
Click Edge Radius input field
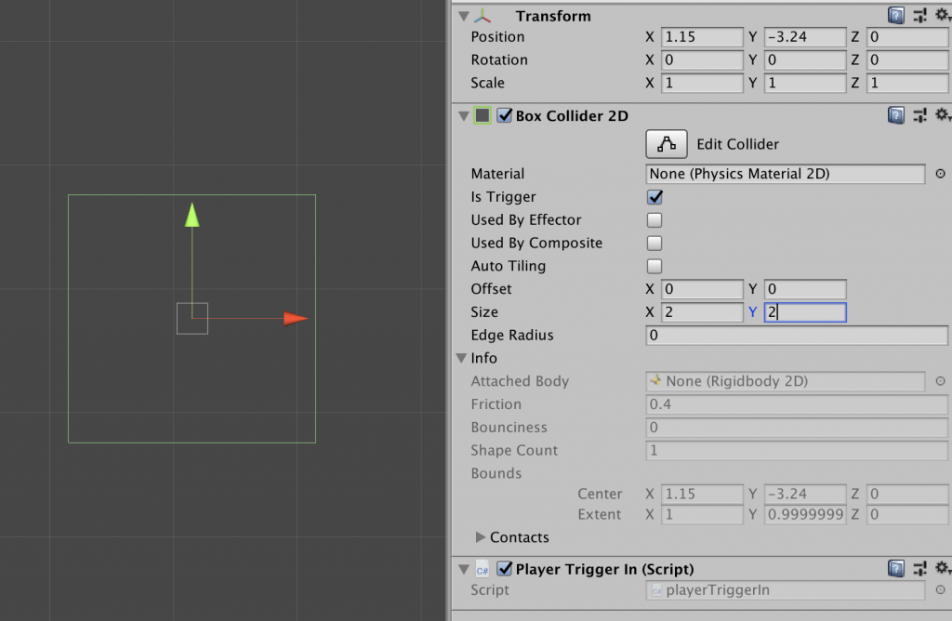797,335
